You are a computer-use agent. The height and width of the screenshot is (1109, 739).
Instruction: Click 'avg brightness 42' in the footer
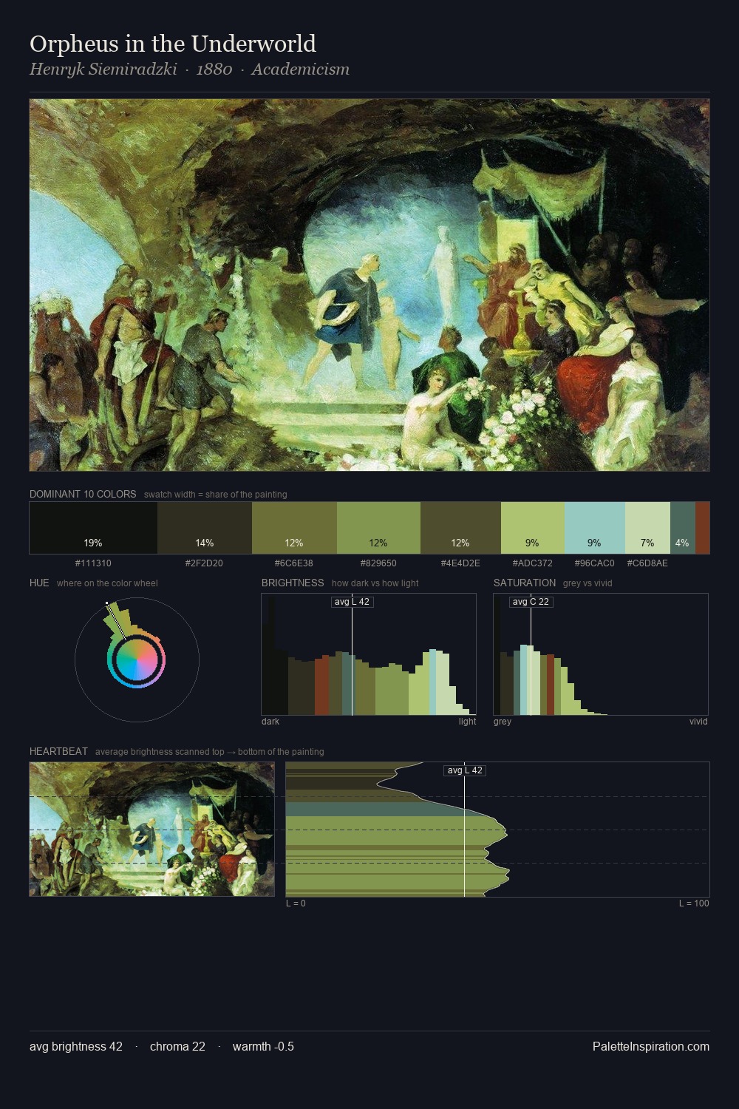(76, 1047)
